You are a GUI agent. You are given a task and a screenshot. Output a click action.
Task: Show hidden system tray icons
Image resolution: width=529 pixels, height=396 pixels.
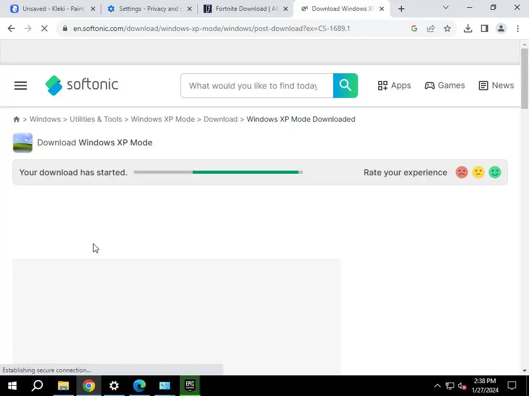(437, 386)
